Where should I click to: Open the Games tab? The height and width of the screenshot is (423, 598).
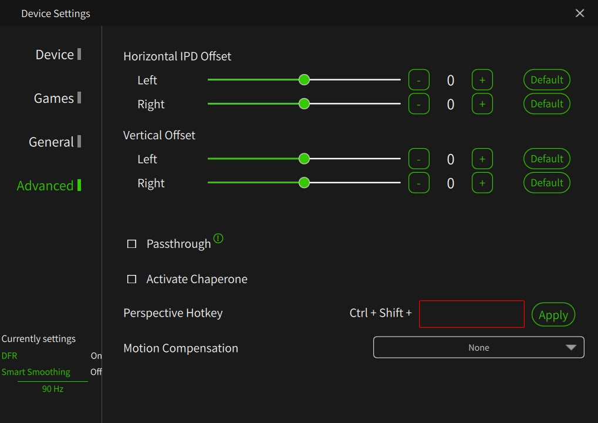pos(54,98)
